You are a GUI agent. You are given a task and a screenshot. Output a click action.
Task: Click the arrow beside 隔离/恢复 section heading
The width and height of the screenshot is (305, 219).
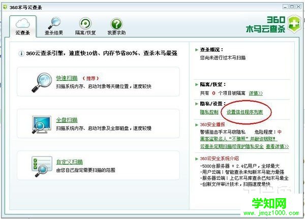point(197,84)
